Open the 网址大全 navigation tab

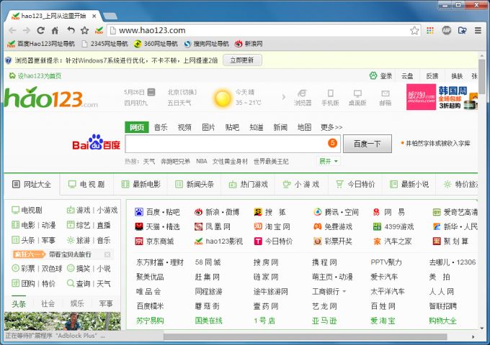click(31, 184)
